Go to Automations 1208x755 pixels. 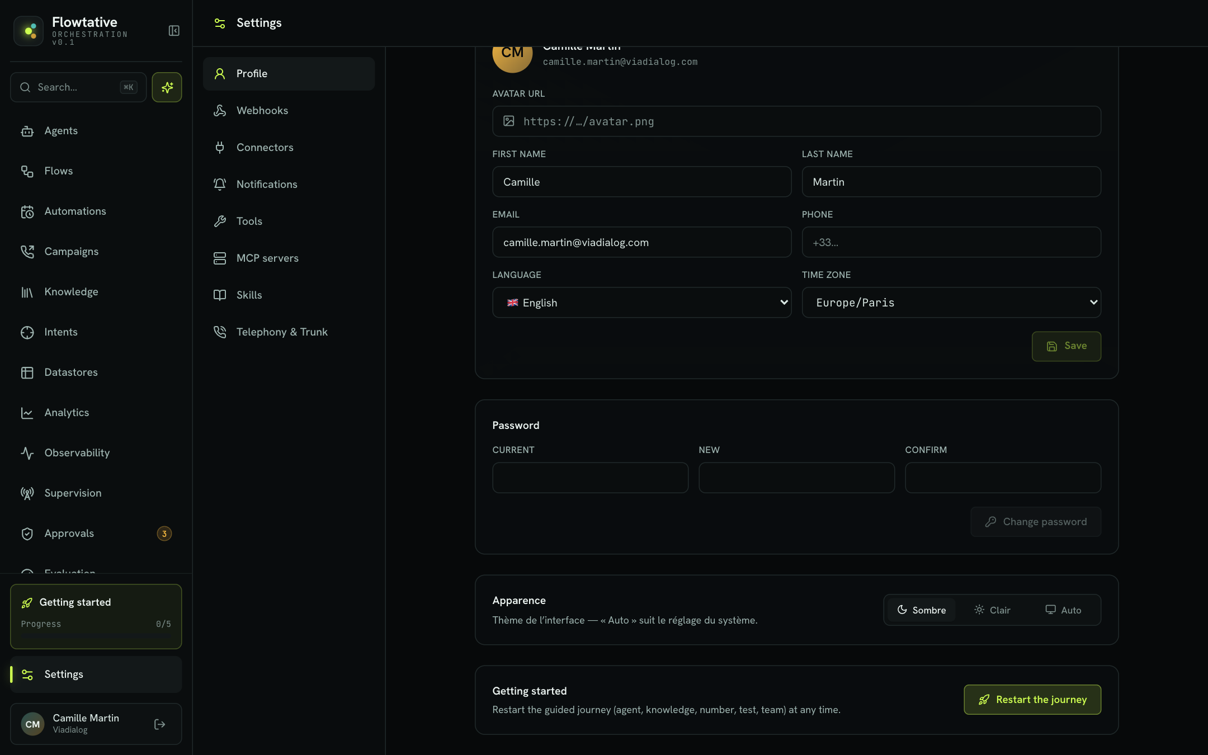tap(96, 211)
